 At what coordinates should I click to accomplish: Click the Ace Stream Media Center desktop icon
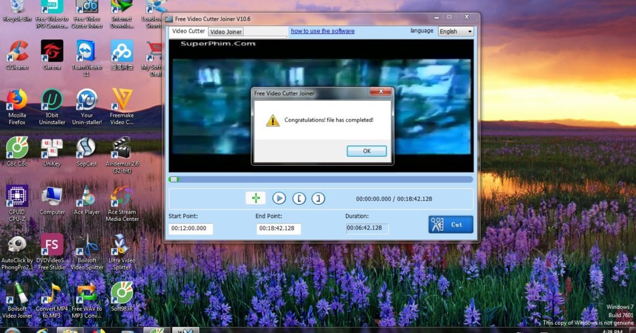click(x=122, y=203)
